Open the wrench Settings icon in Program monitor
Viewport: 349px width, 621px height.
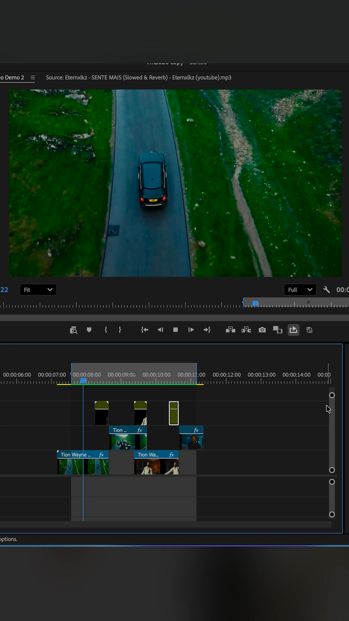(326, 290)
